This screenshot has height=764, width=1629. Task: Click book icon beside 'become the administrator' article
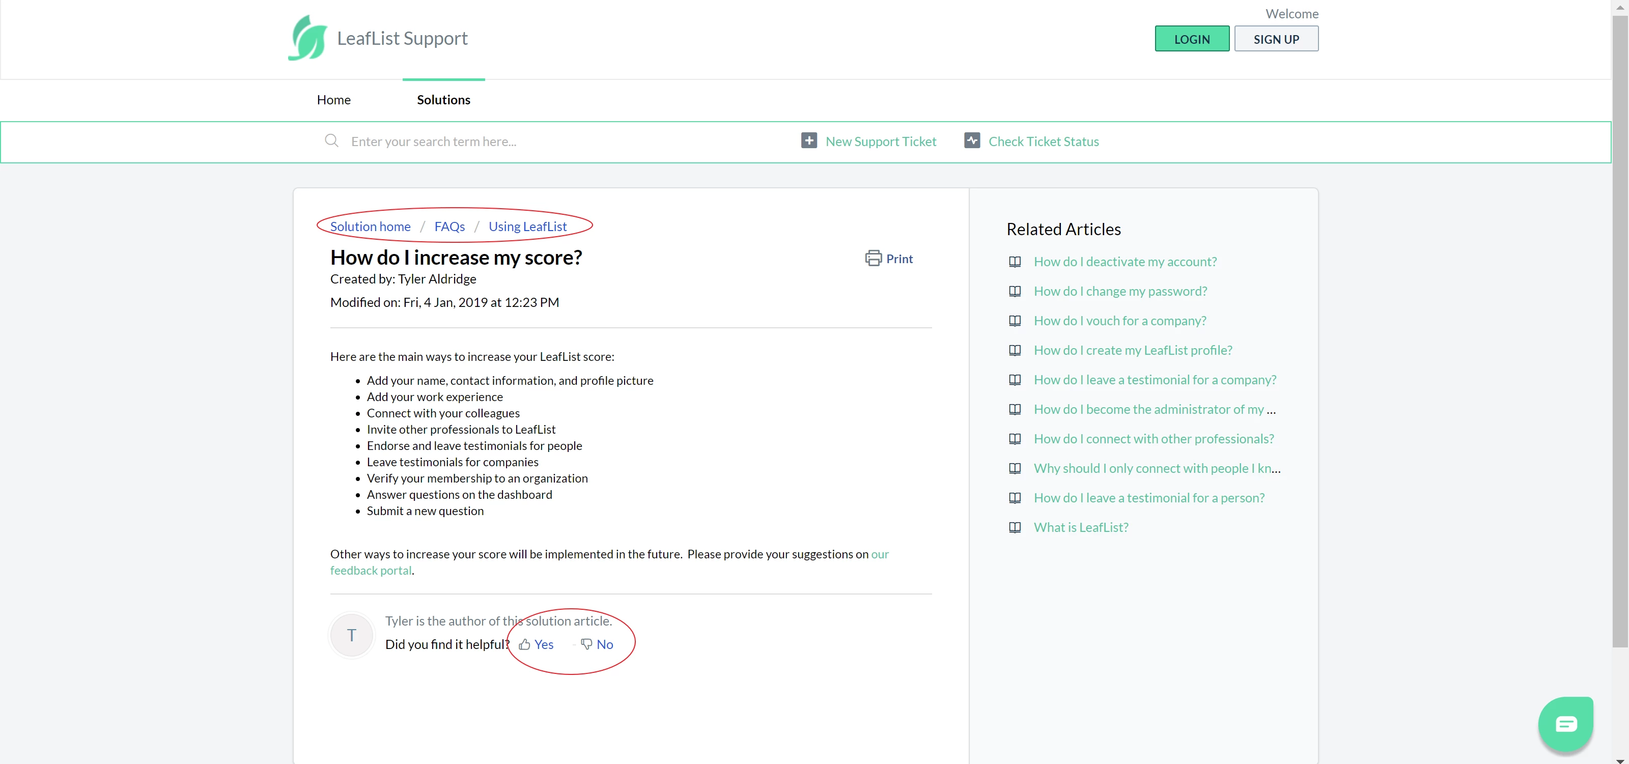pos(1015,409)
